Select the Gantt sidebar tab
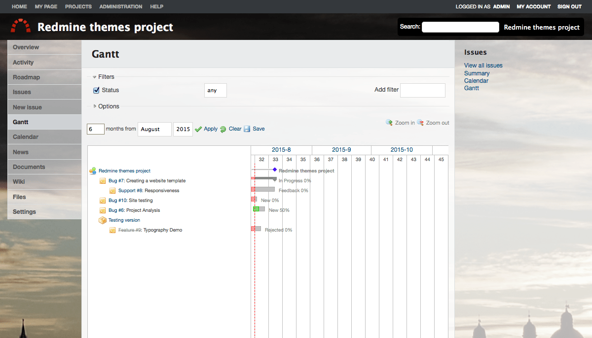 [44, 122]
